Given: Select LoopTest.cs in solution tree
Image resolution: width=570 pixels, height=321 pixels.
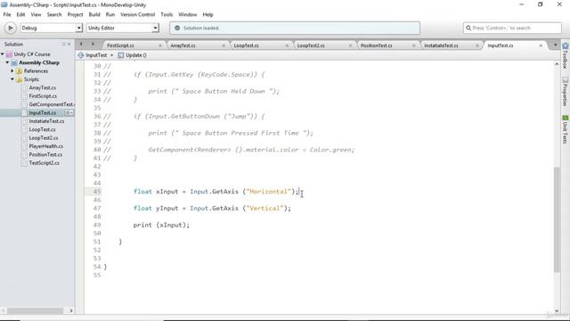Looking at the screenshot, I should coord(42,129).
